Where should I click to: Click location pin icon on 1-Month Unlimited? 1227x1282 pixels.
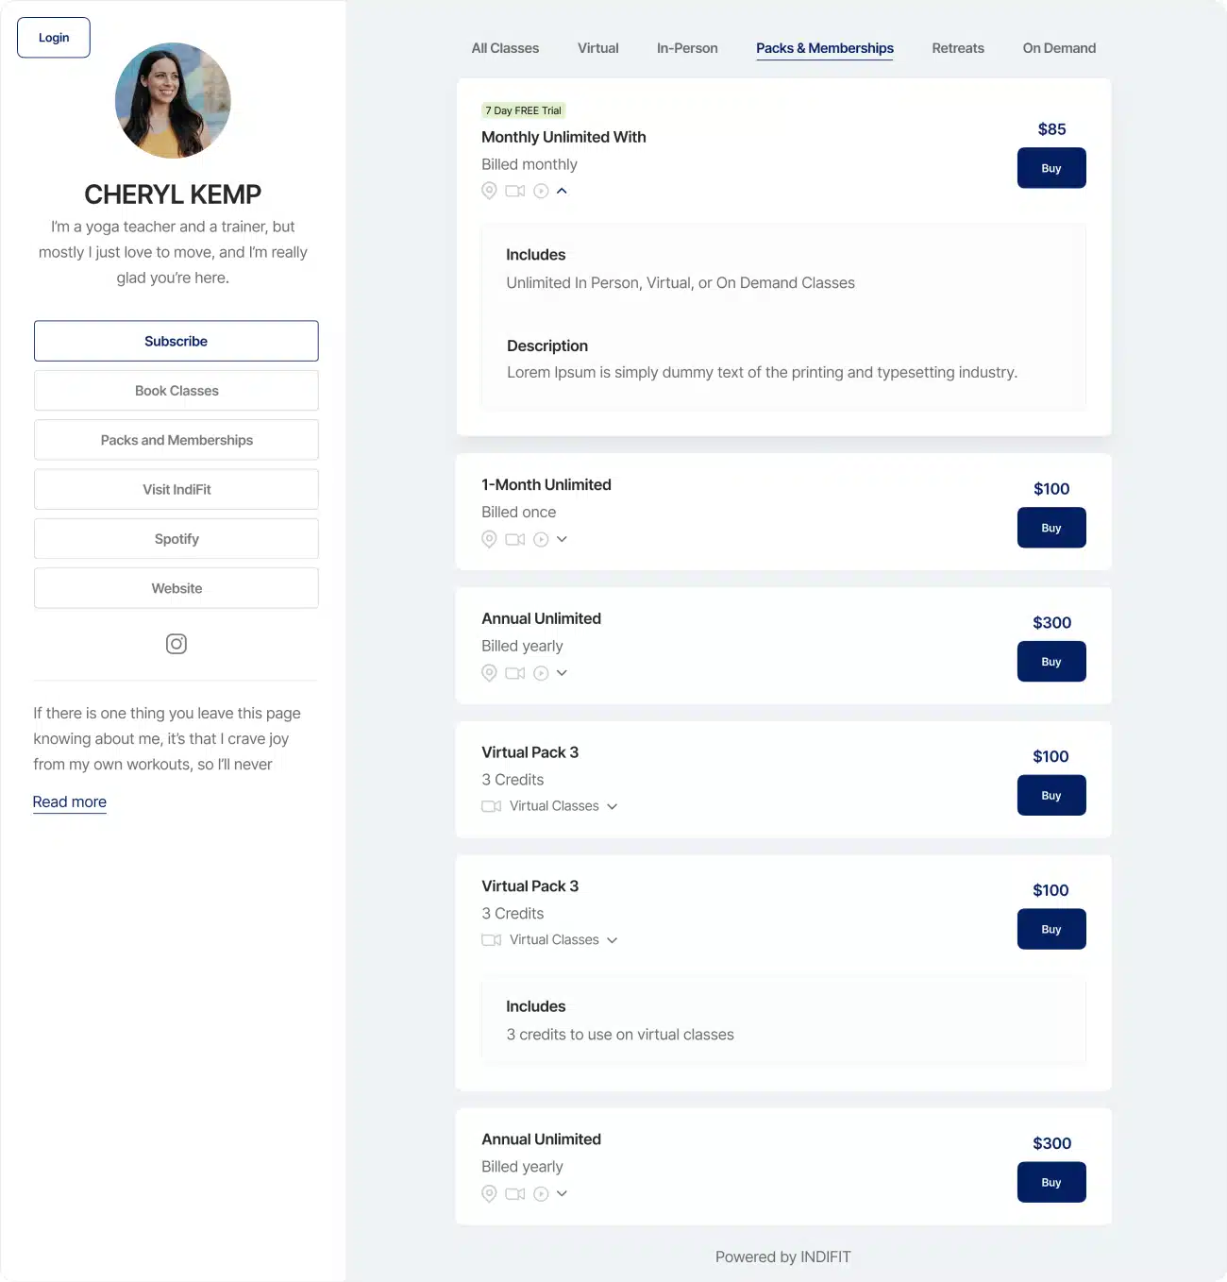pos(489,539)
